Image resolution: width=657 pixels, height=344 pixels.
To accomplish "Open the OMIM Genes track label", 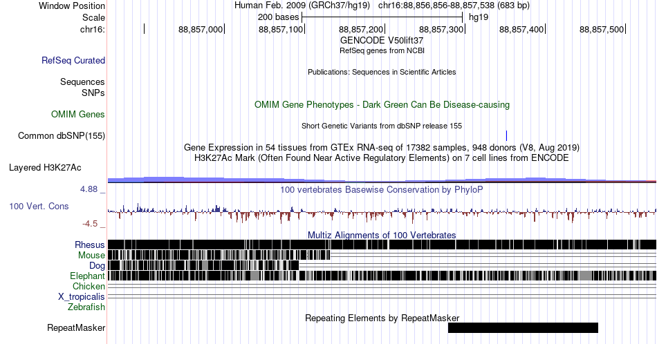I will pyautogui.click(x=78, y=114).
